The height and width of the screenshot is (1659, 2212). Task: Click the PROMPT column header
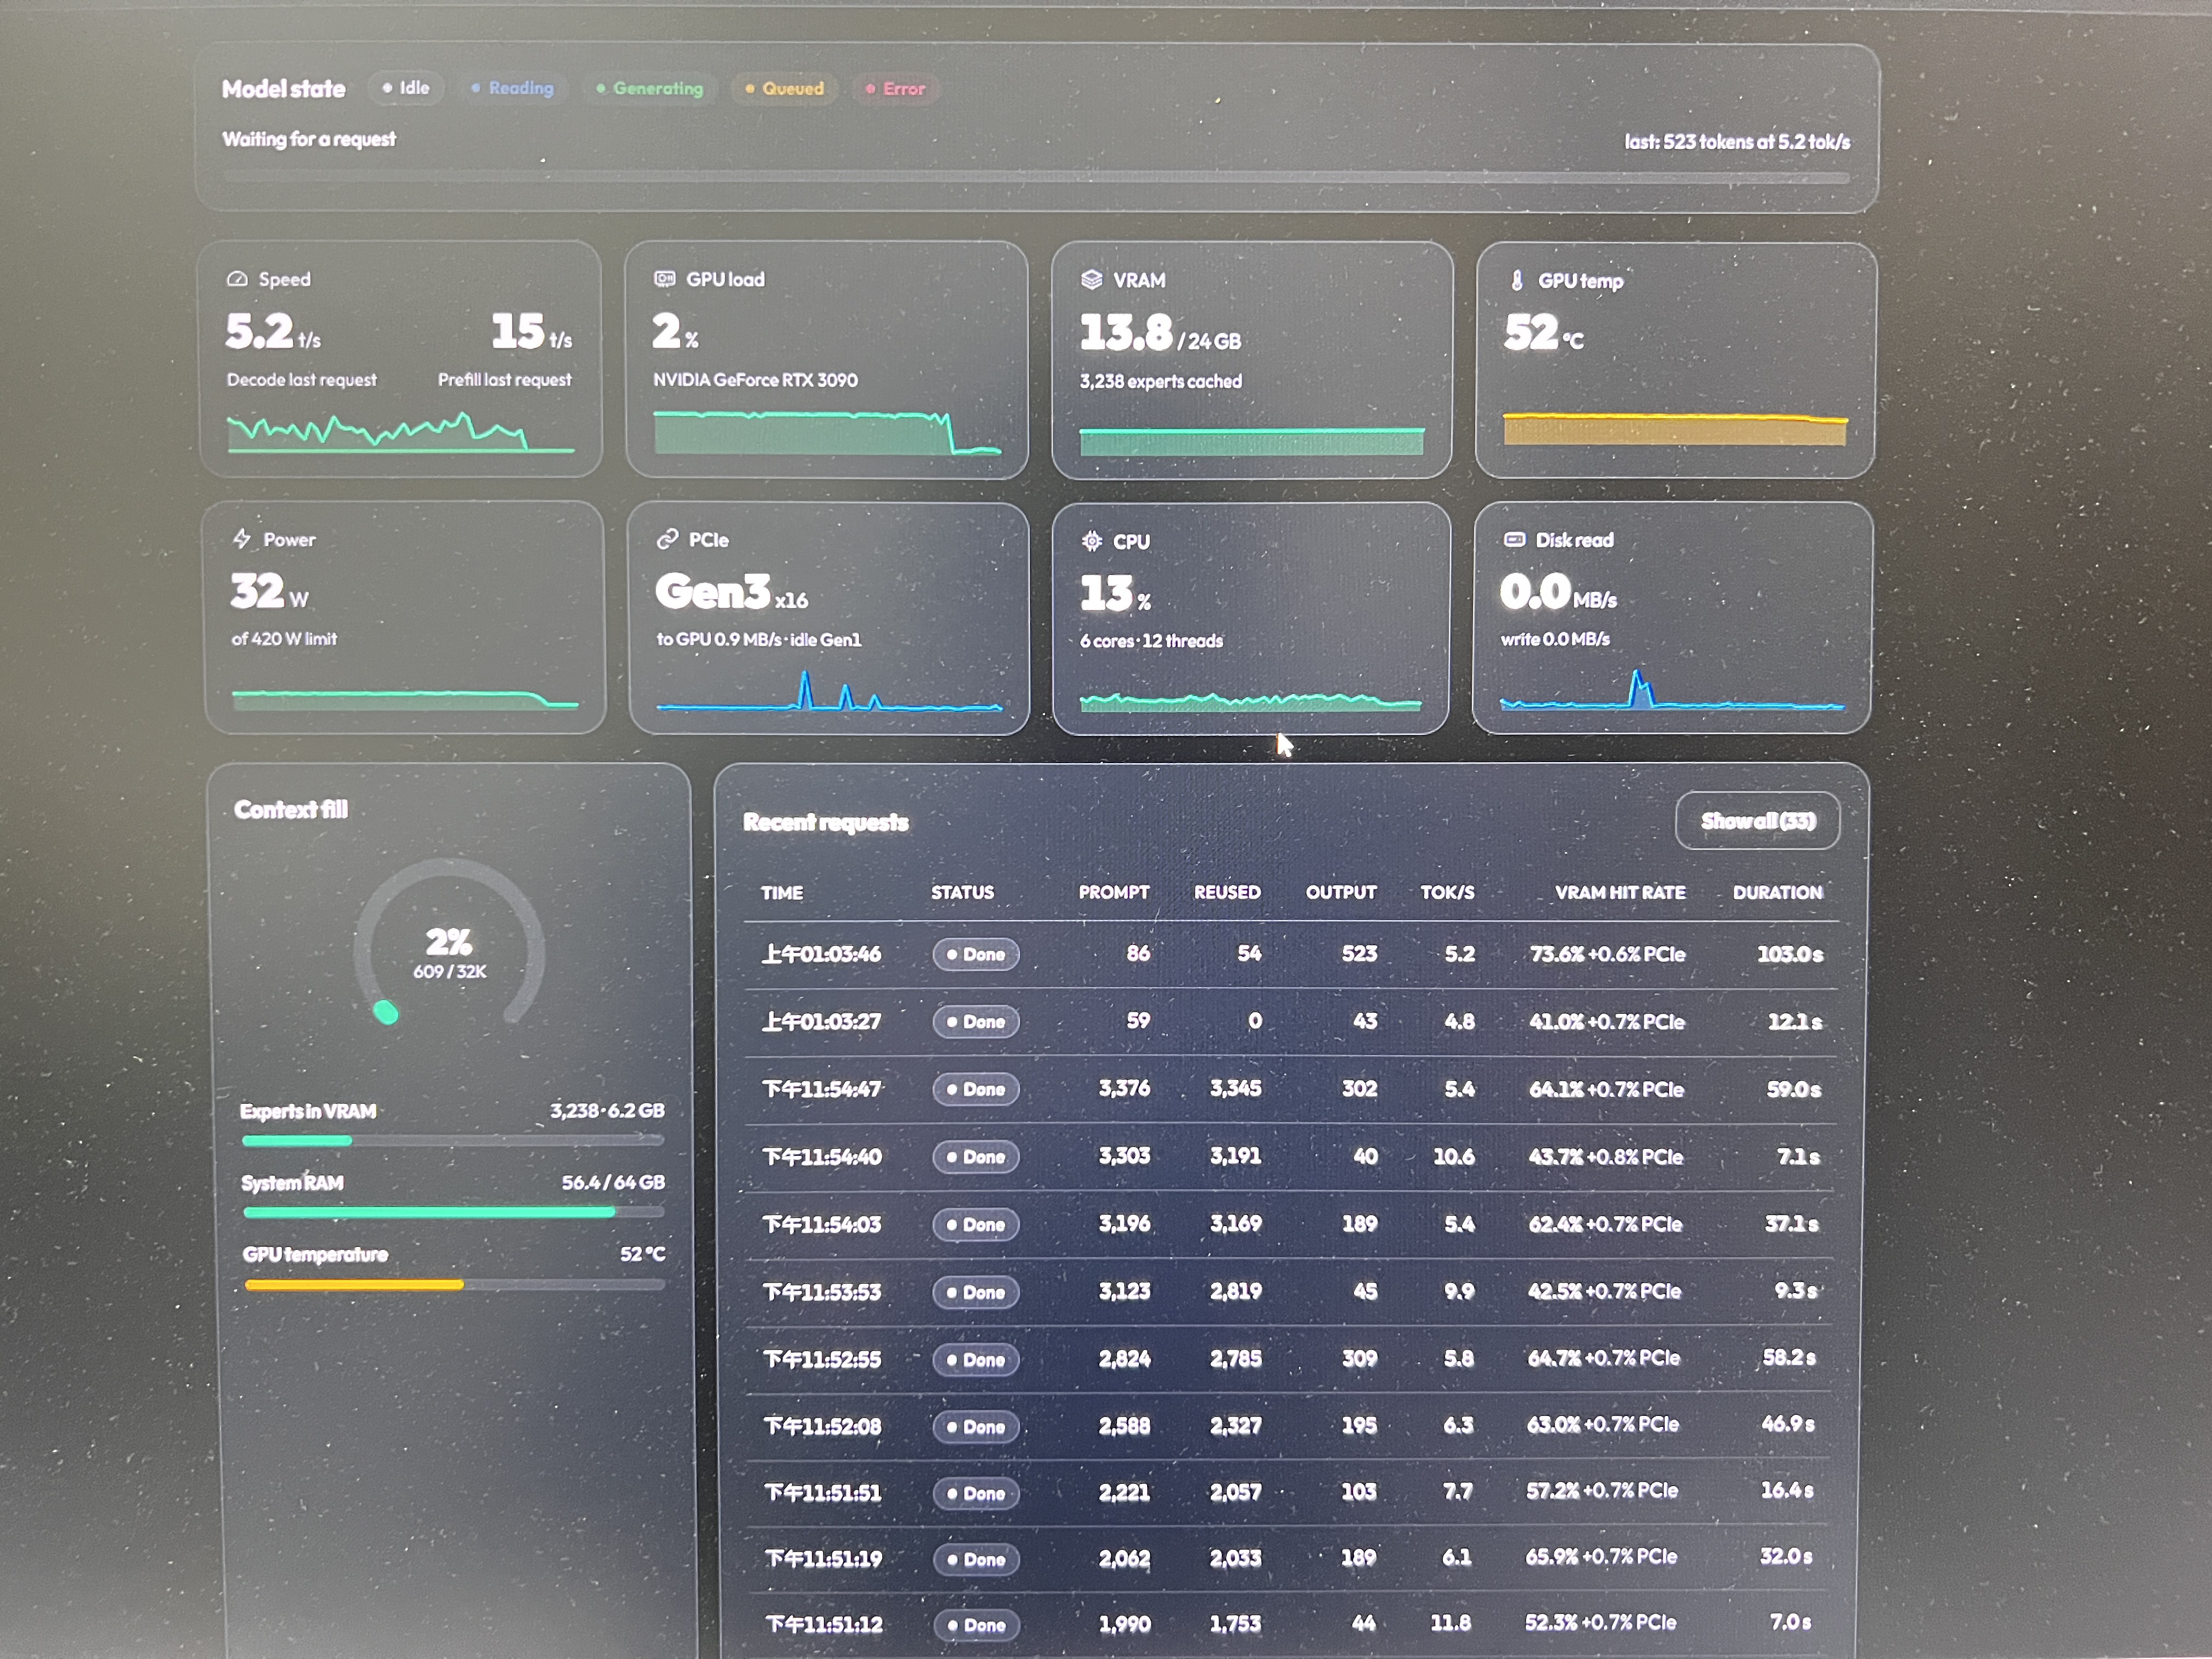1114,892
